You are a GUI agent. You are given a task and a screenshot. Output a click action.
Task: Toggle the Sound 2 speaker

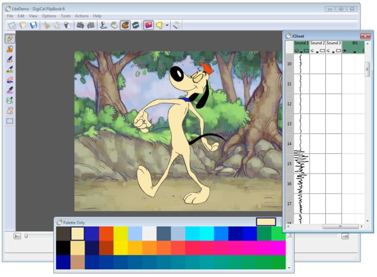312,51
